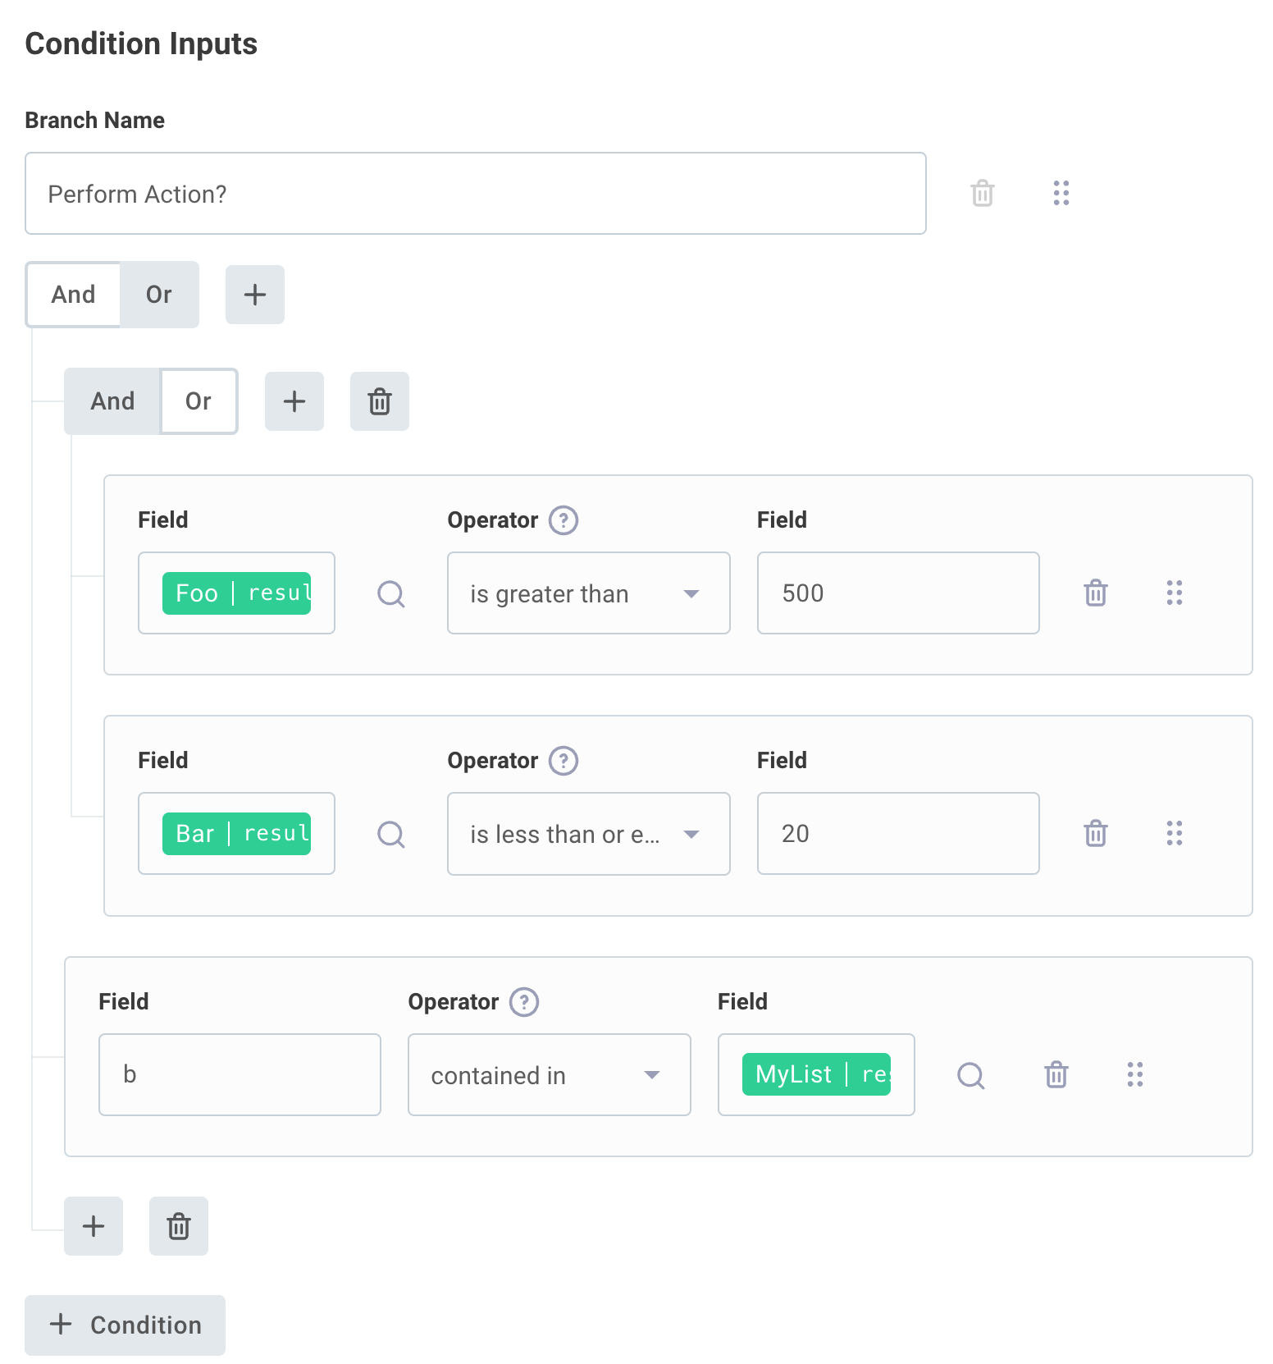Open Operator help for the 'is greater than' row
Screen dimensions: 1273x1364
click(563, 520)
